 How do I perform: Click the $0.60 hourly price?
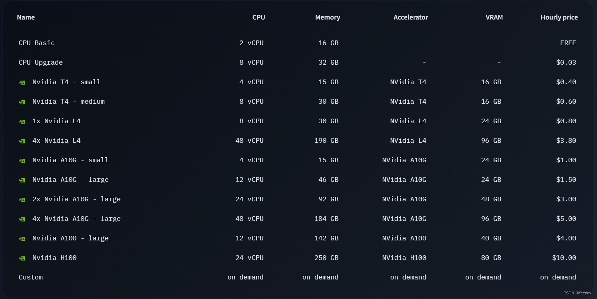point(566,102)
